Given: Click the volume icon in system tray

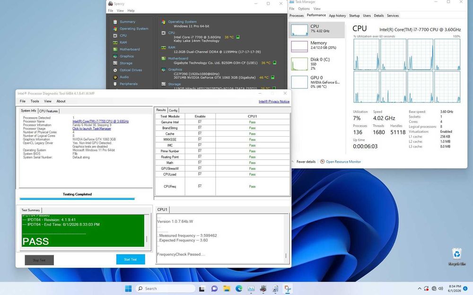Looking at the screenshot, I should 441,289.
